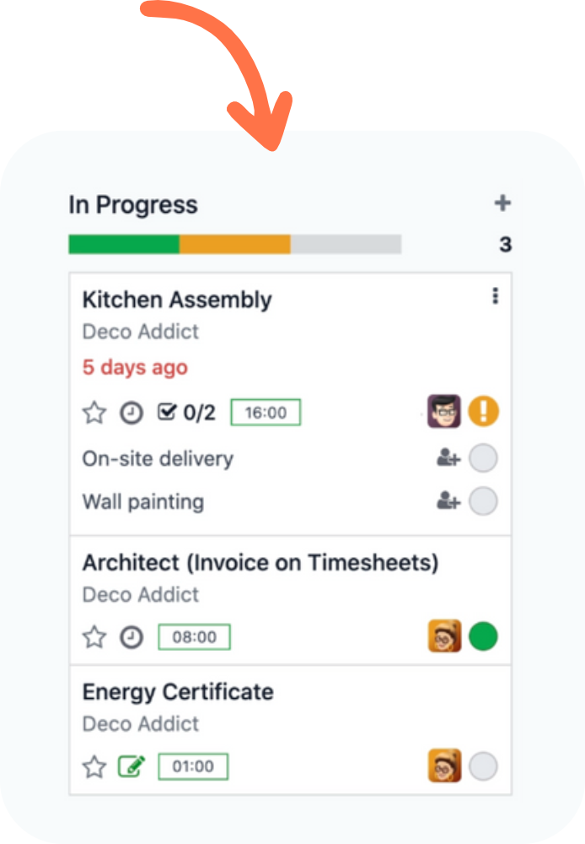
Task: Star the Architect task
Action: [x=94, y=637]
